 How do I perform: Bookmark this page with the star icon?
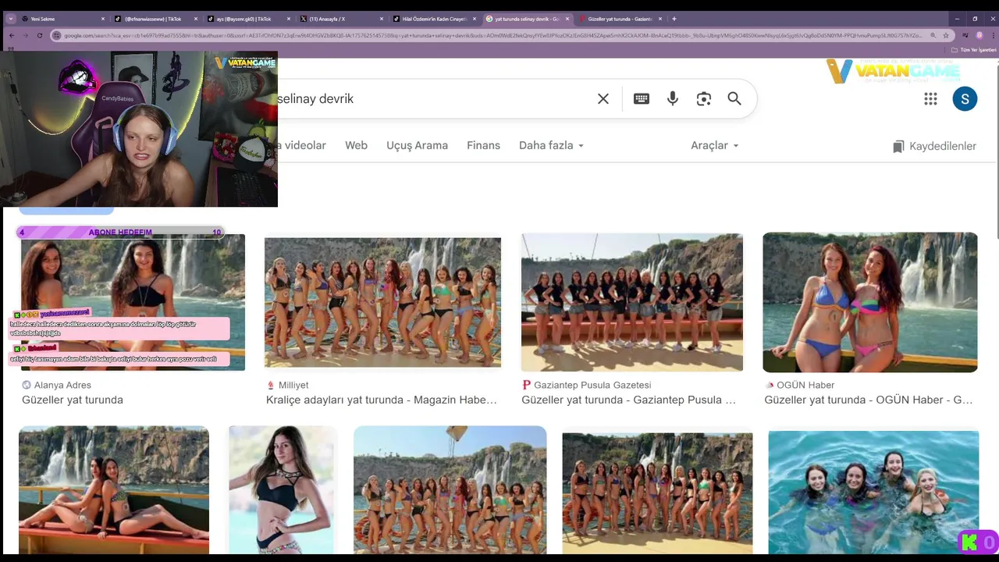[946, 35]
